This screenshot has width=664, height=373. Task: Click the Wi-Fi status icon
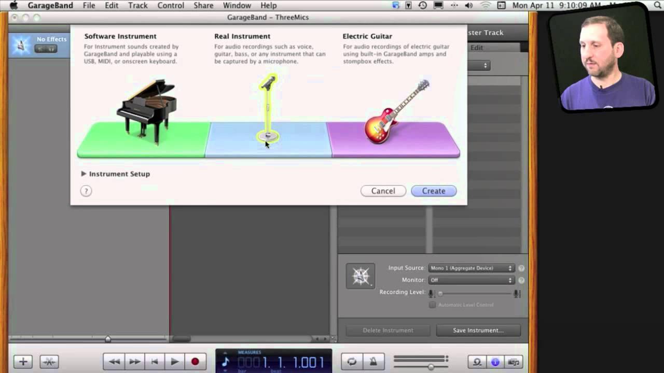(486, 5)
